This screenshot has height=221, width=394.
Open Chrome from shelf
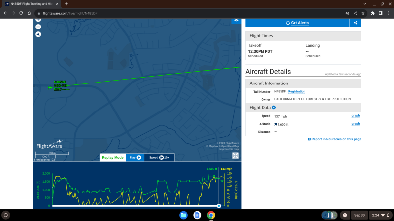pos(211,215)
